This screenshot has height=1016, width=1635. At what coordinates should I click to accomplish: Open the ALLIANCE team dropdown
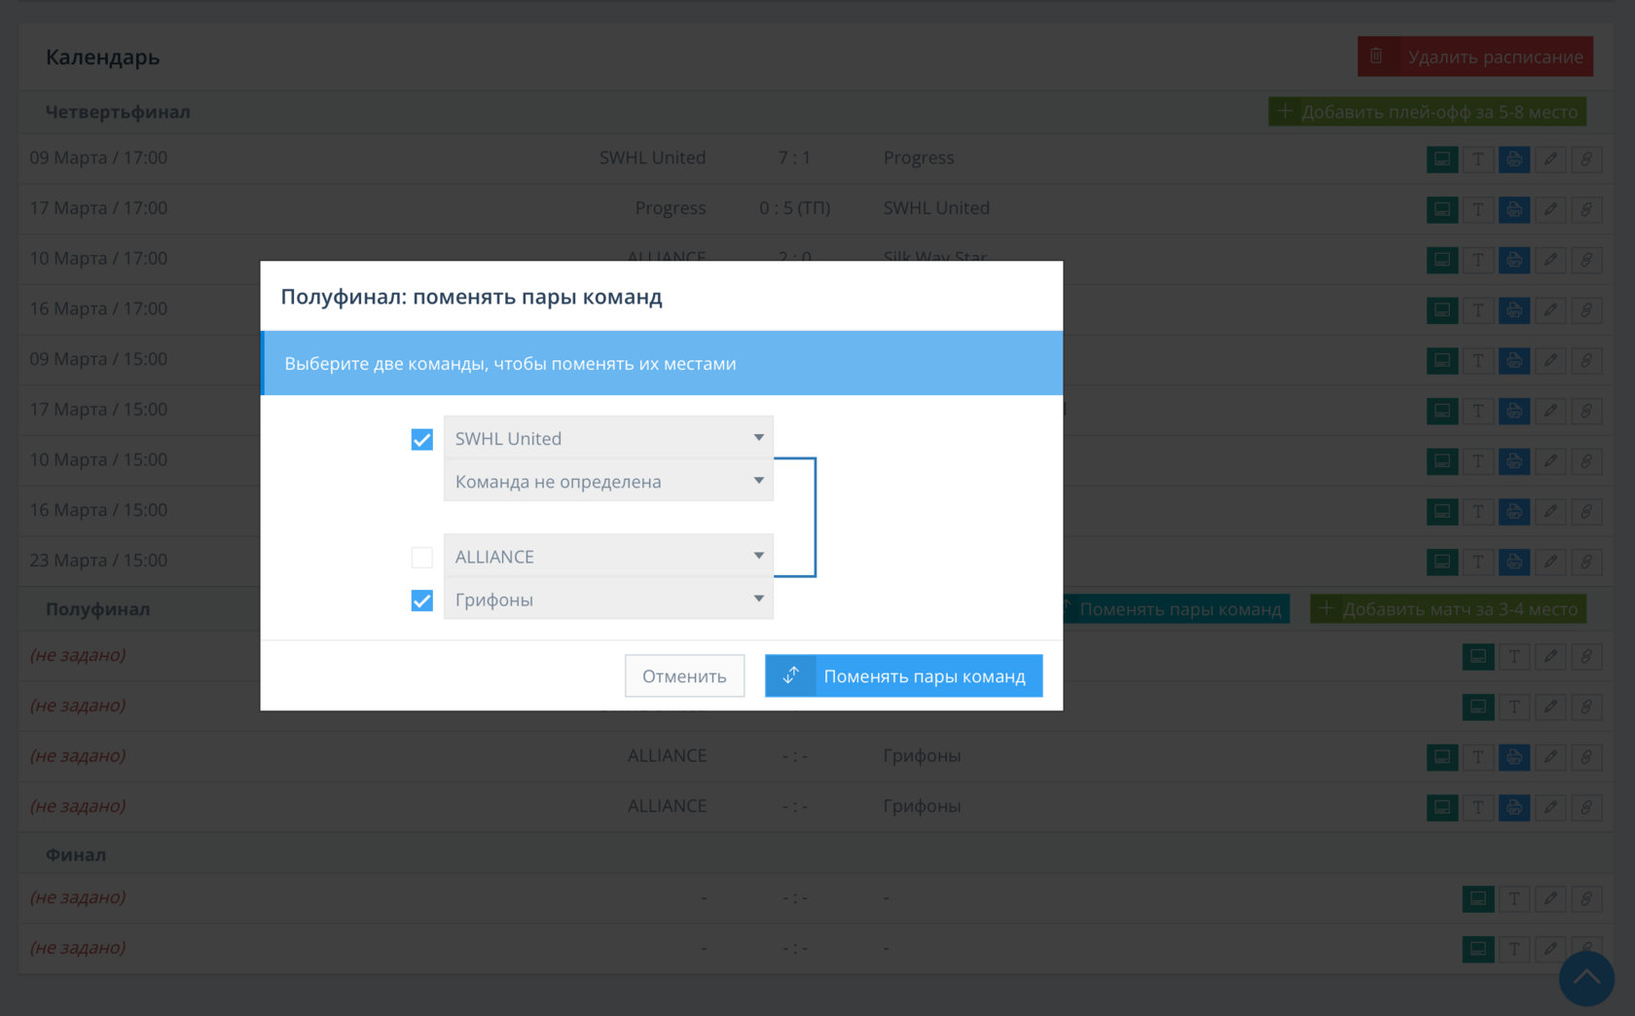(x=608, y=556)
